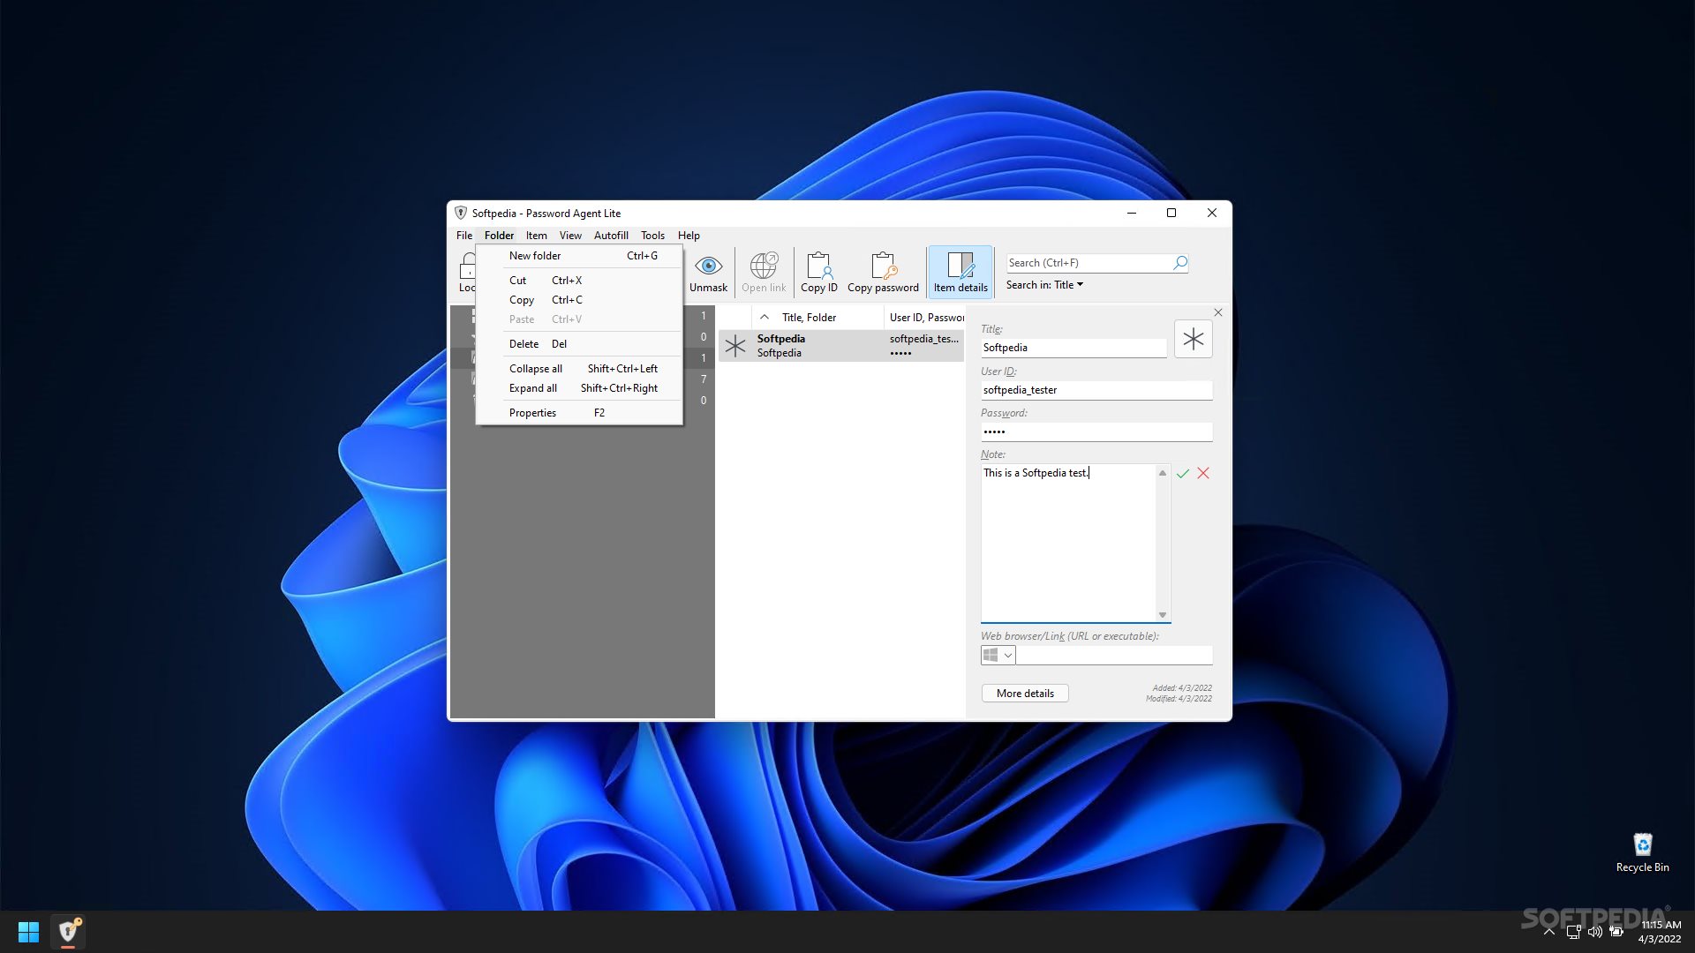The image size is (1695, 953).
Task: Click the User ID input field
Action: click(1096, 390)
